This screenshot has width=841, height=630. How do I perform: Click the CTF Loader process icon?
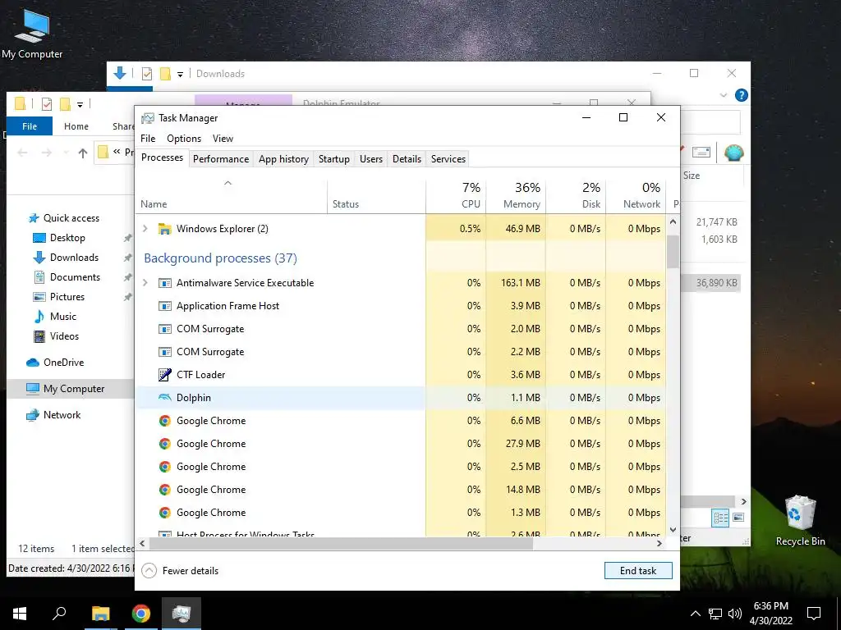point(164,374)
